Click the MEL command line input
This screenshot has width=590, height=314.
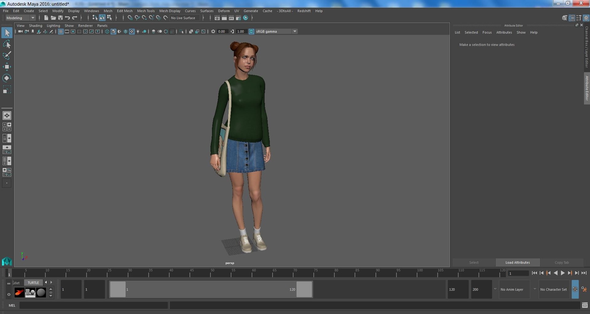[x=93, y=305]
